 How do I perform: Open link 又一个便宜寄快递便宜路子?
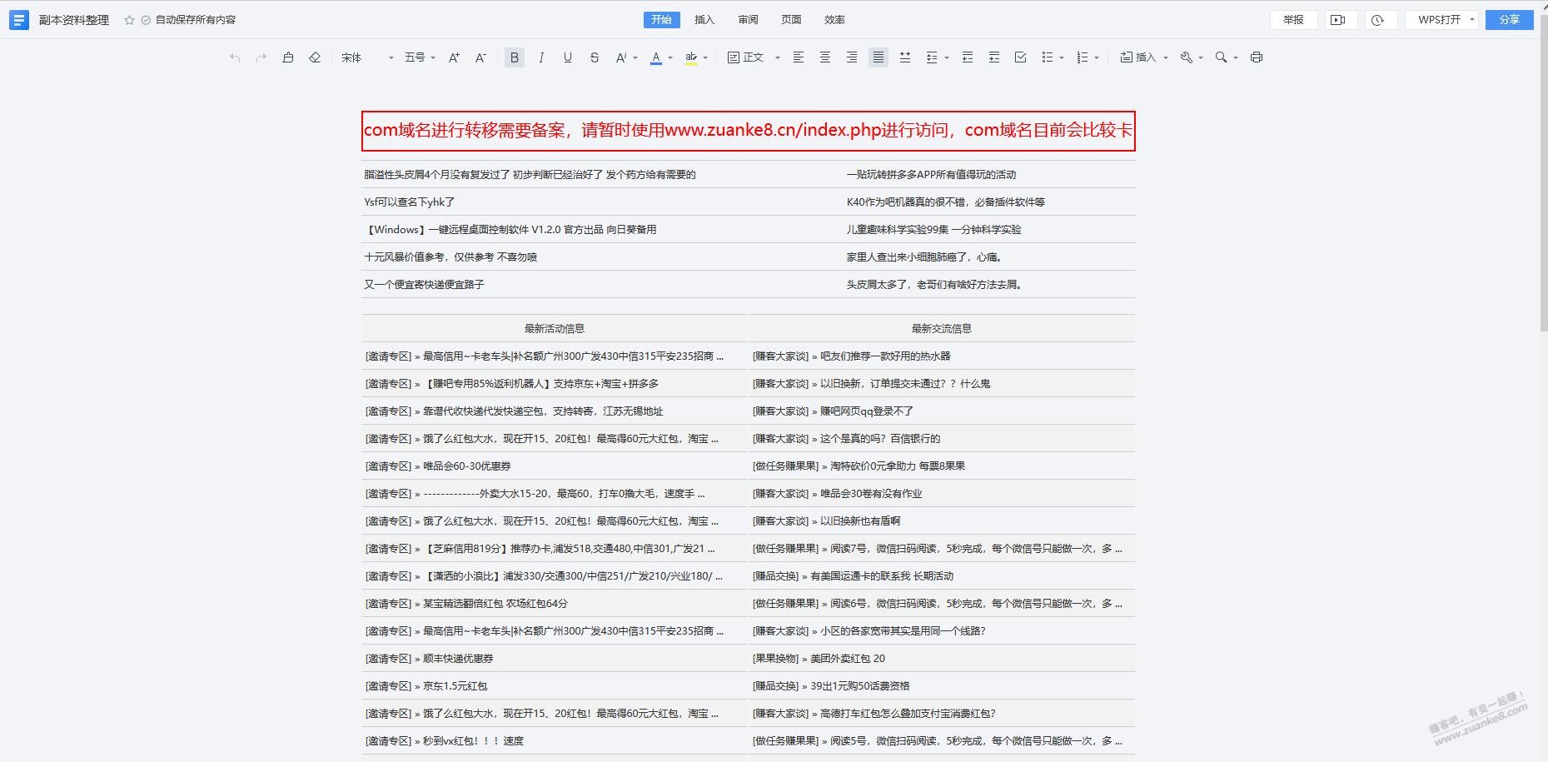pos(424,285)
